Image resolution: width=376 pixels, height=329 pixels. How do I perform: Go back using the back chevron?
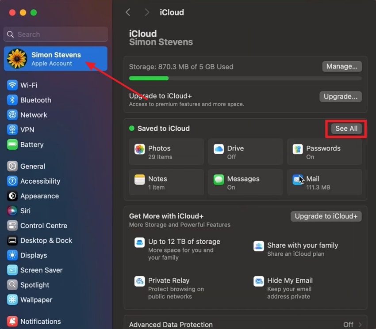click(128, 12)
